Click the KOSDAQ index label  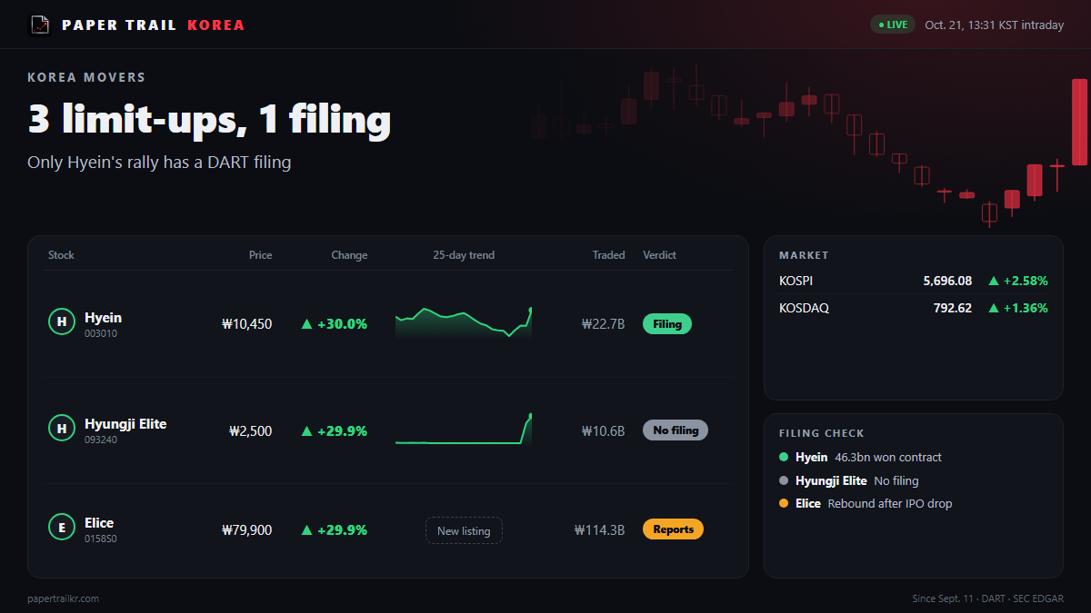click(x=804, y=308)
